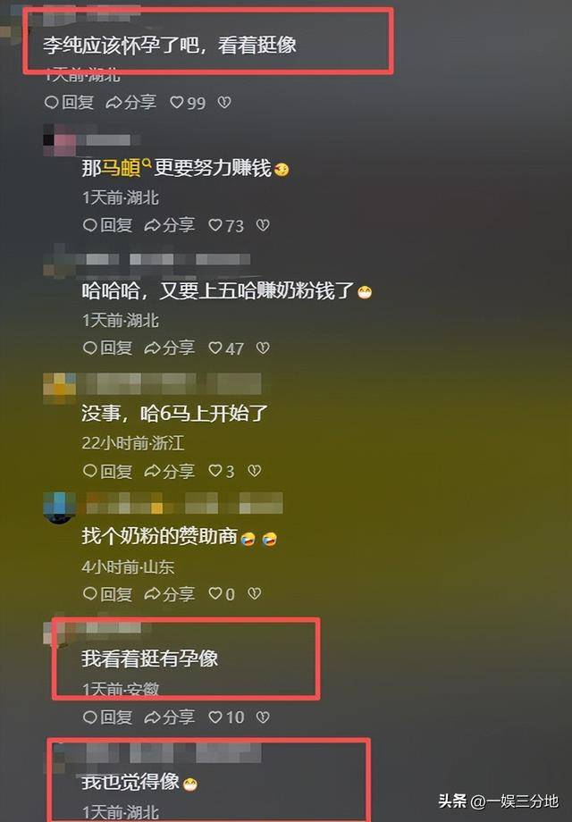Viewport: 572px width, 822px height.
Task: Like the 奶粉赞助商 comment with 0 likes
Action: coord(222,594)
